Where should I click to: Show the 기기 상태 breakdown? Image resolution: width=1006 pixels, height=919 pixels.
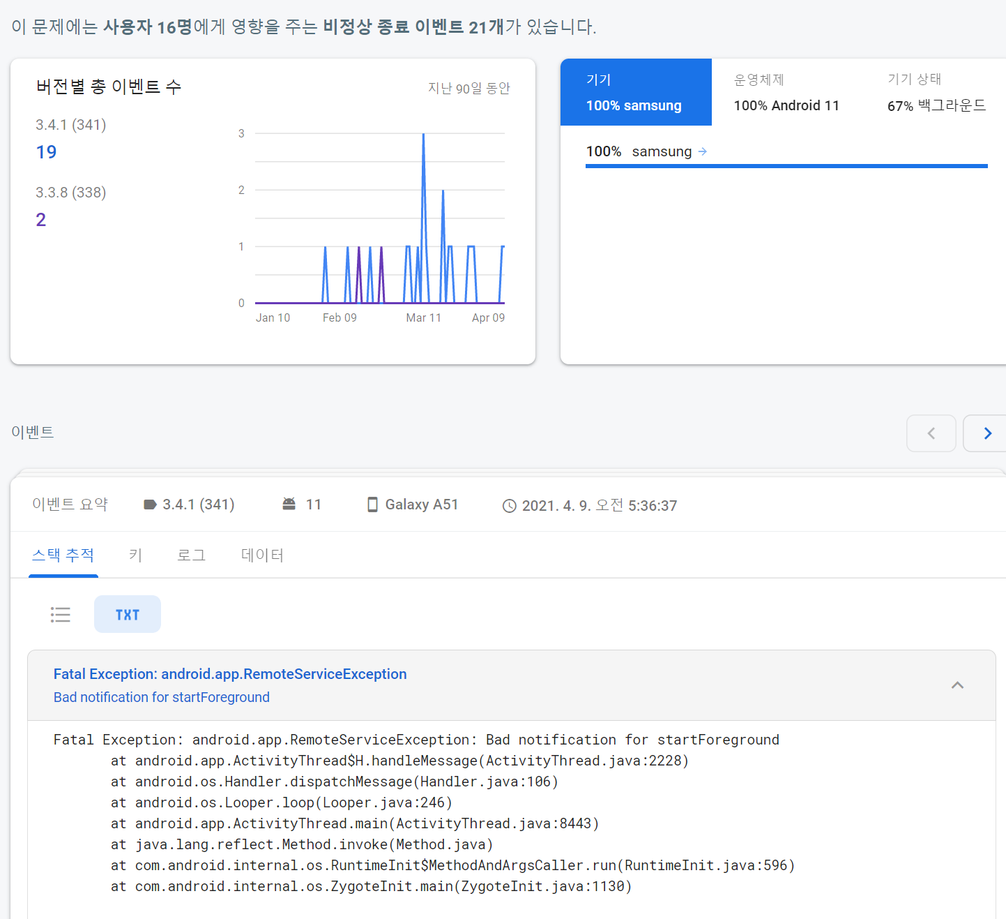point(936,92)
